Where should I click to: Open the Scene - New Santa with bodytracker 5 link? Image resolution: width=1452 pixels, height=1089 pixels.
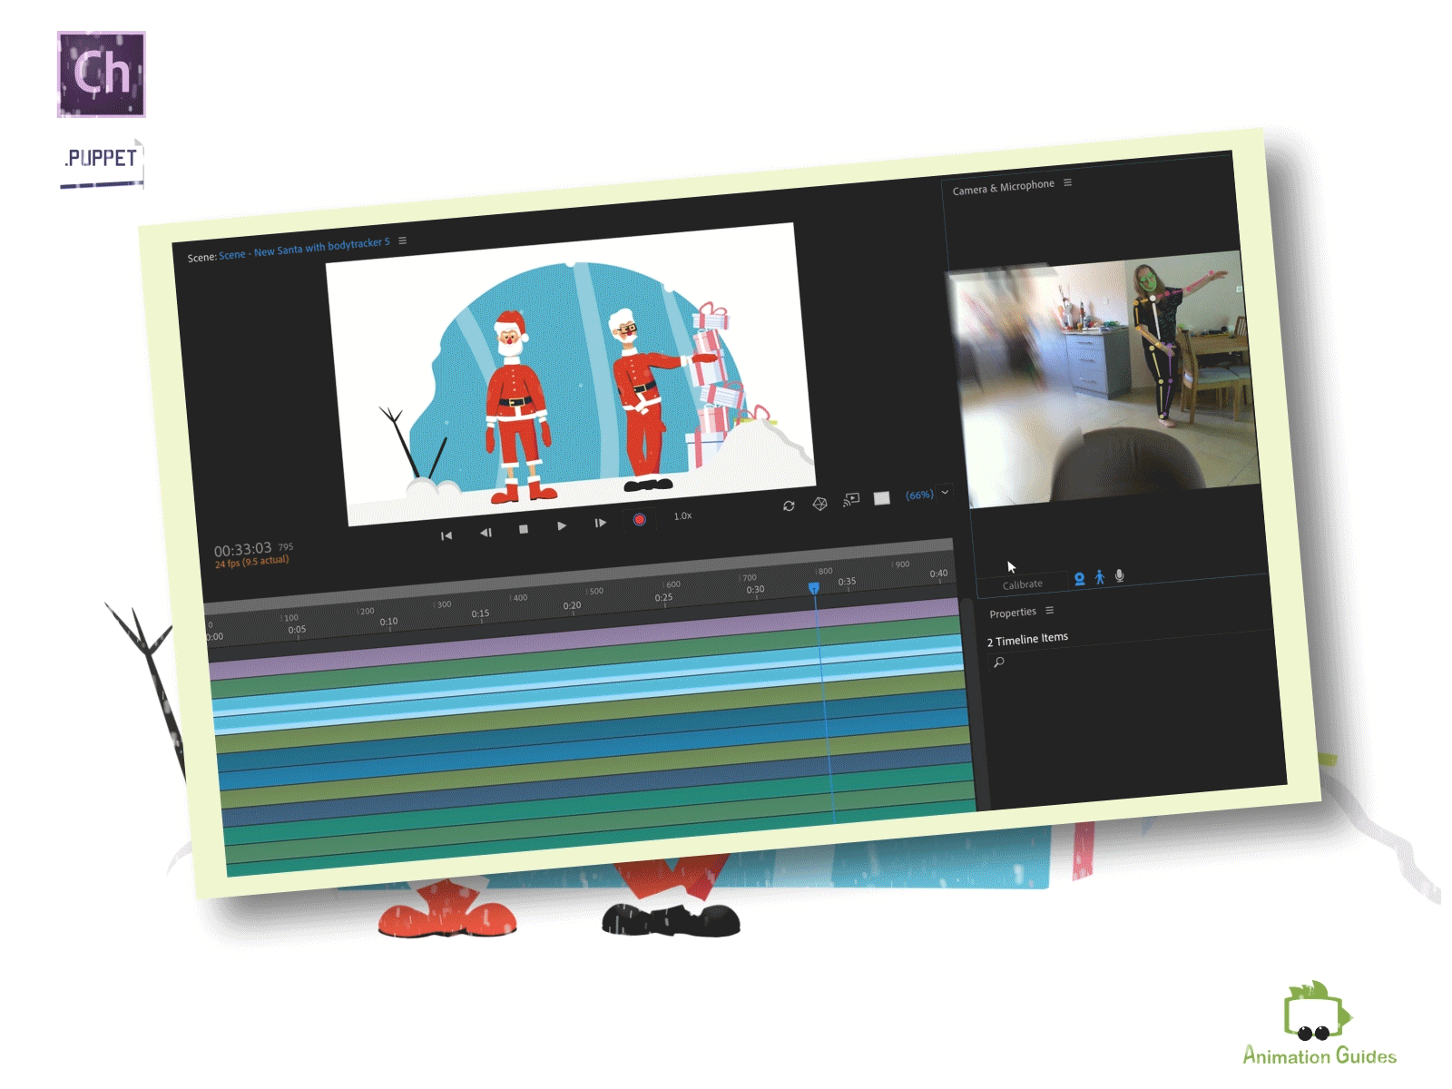[x=304, y=248]
